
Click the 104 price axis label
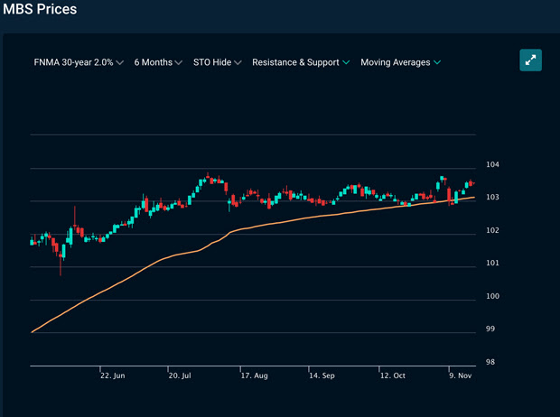[492, 164]
